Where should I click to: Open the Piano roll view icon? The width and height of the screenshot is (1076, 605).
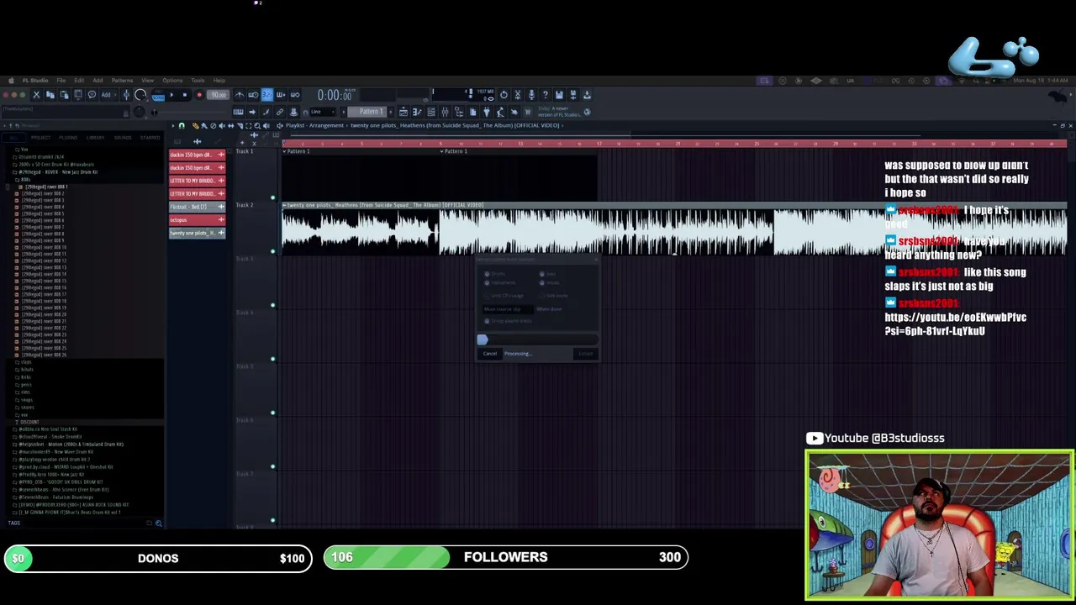coord(417,111)
